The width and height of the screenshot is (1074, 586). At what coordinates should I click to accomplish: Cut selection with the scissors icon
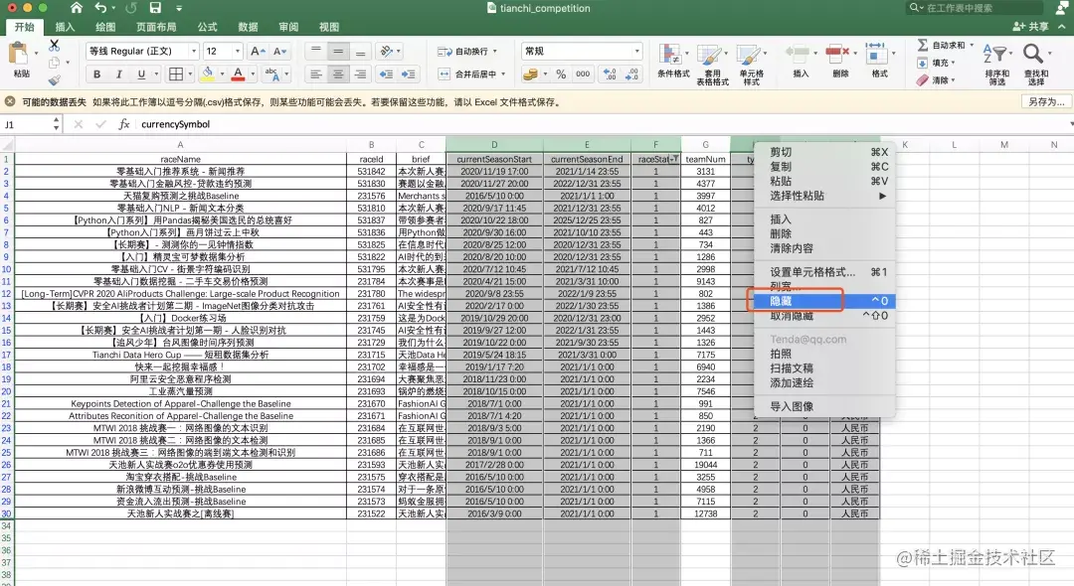coord(54,45)
